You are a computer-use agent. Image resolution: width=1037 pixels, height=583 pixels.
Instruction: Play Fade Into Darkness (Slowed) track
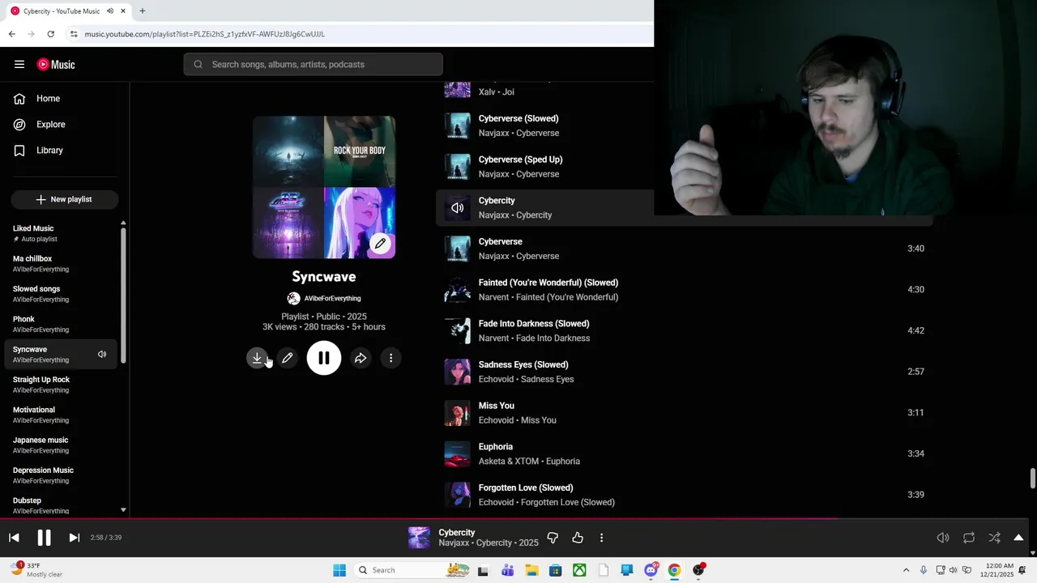pyautogui.click(x=534, y=324)
